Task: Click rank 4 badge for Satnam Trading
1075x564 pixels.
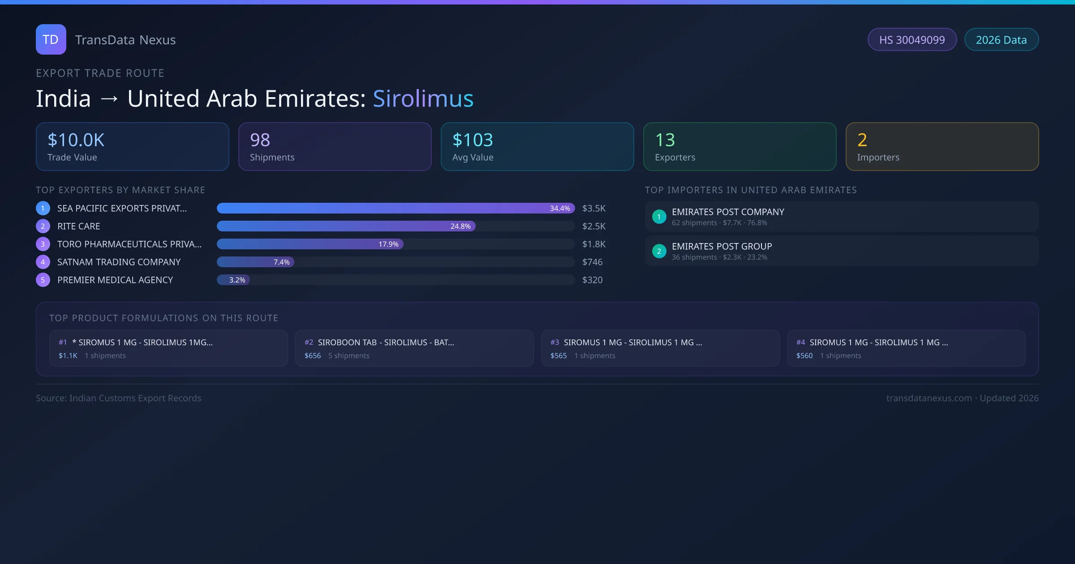Action: [x=43, y=262]
